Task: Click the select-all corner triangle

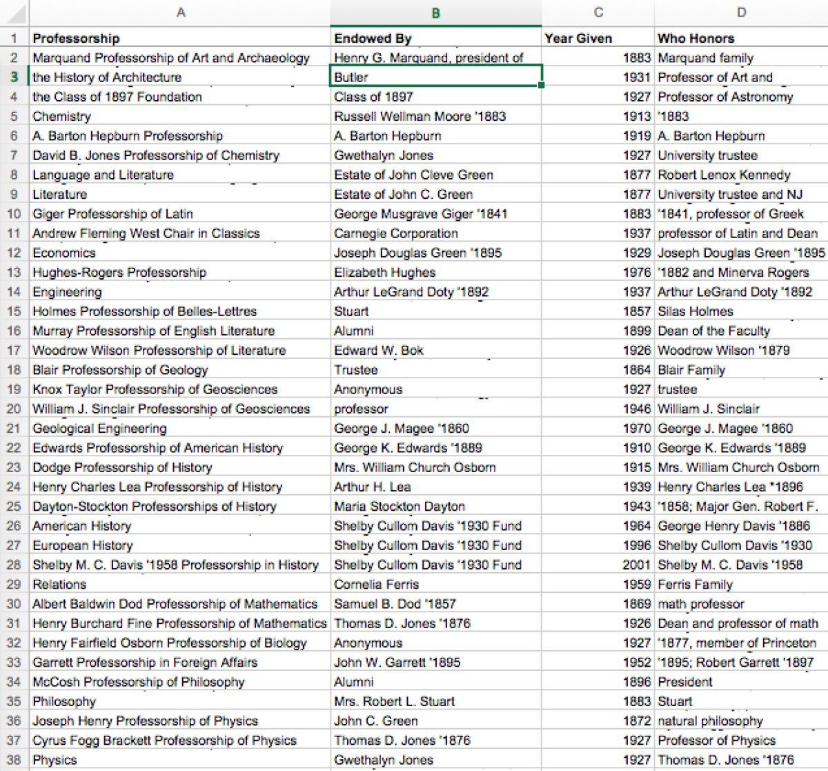Action: pos(14,12)
